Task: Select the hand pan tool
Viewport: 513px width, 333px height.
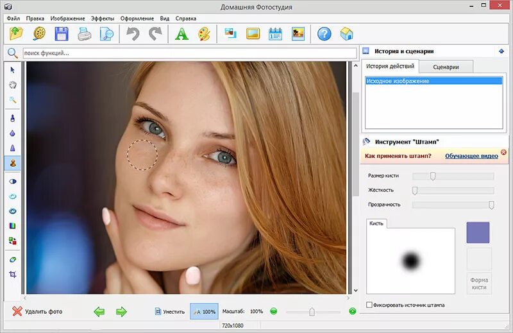Action: click(12, 85)
